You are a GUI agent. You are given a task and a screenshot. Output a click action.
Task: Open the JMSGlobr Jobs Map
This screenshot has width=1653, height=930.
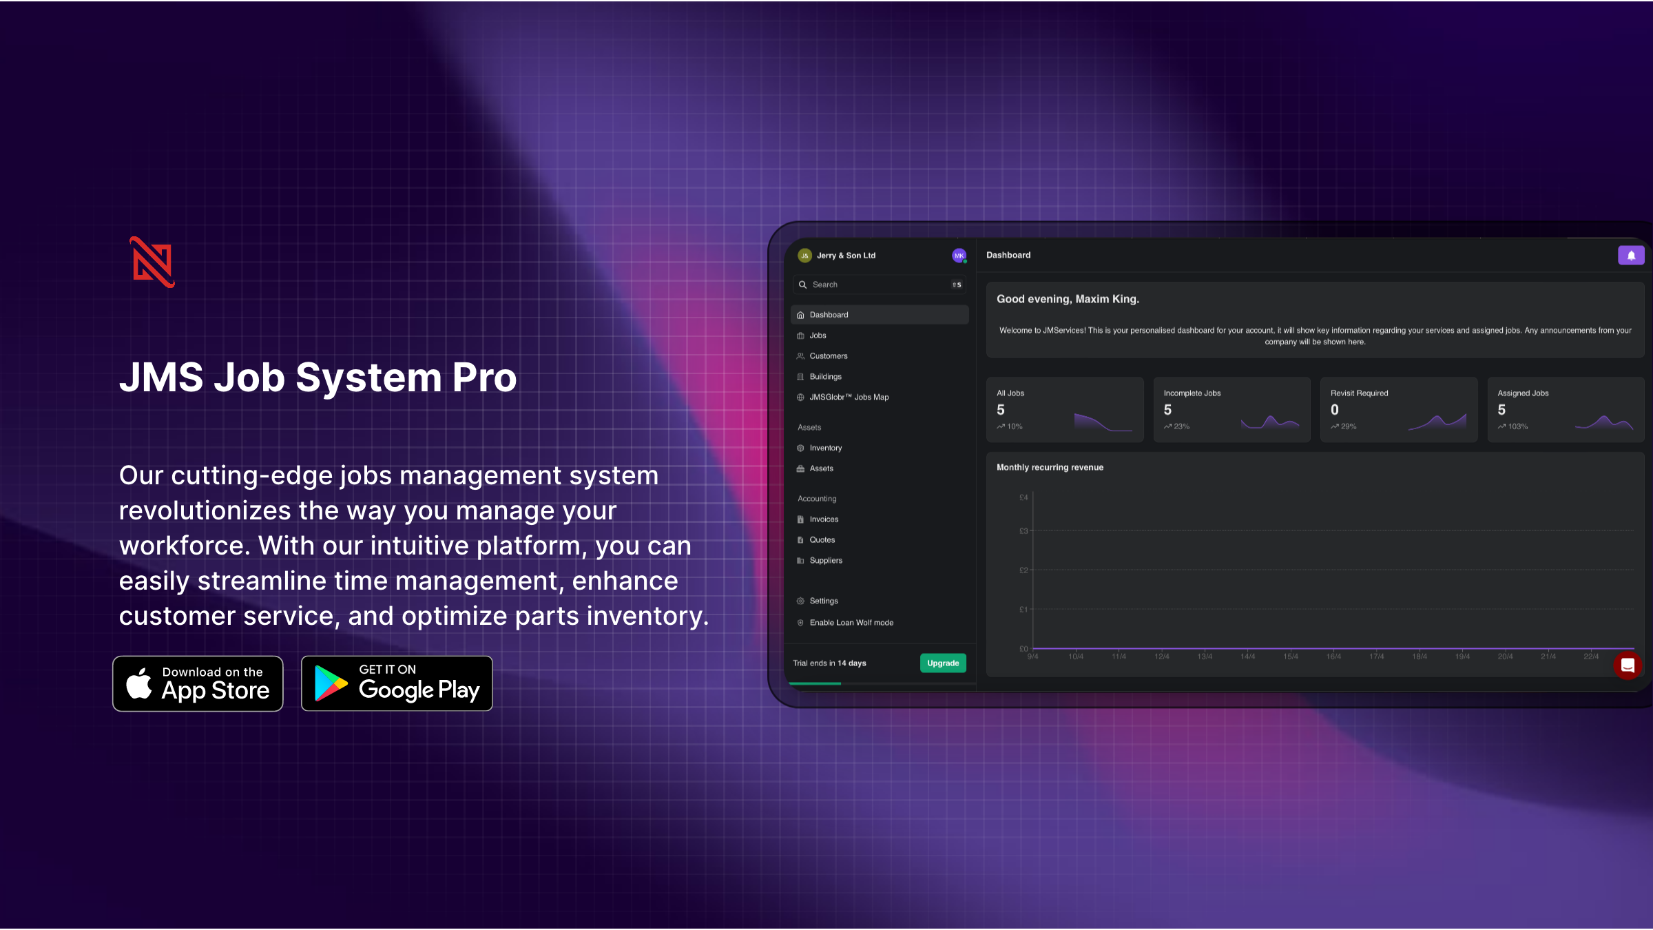click(x=849, y=397)
